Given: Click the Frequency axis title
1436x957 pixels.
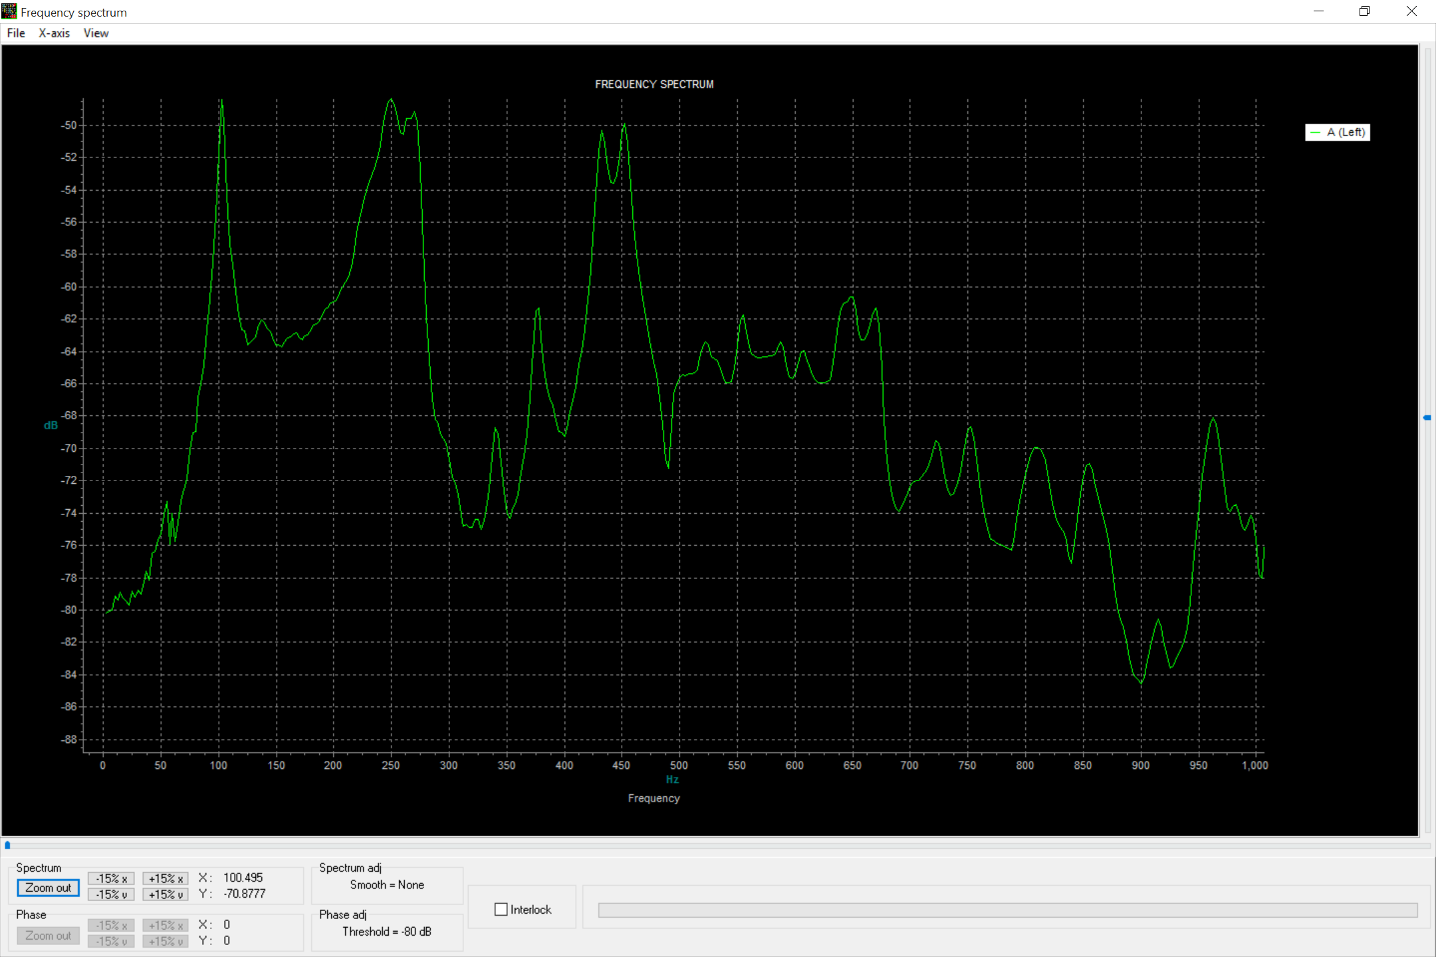Looking at the screenshot, I should click(x=654, y=798).
